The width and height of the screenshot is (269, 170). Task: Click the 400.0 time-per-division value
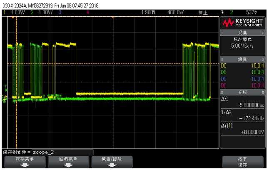click(175, 12)
